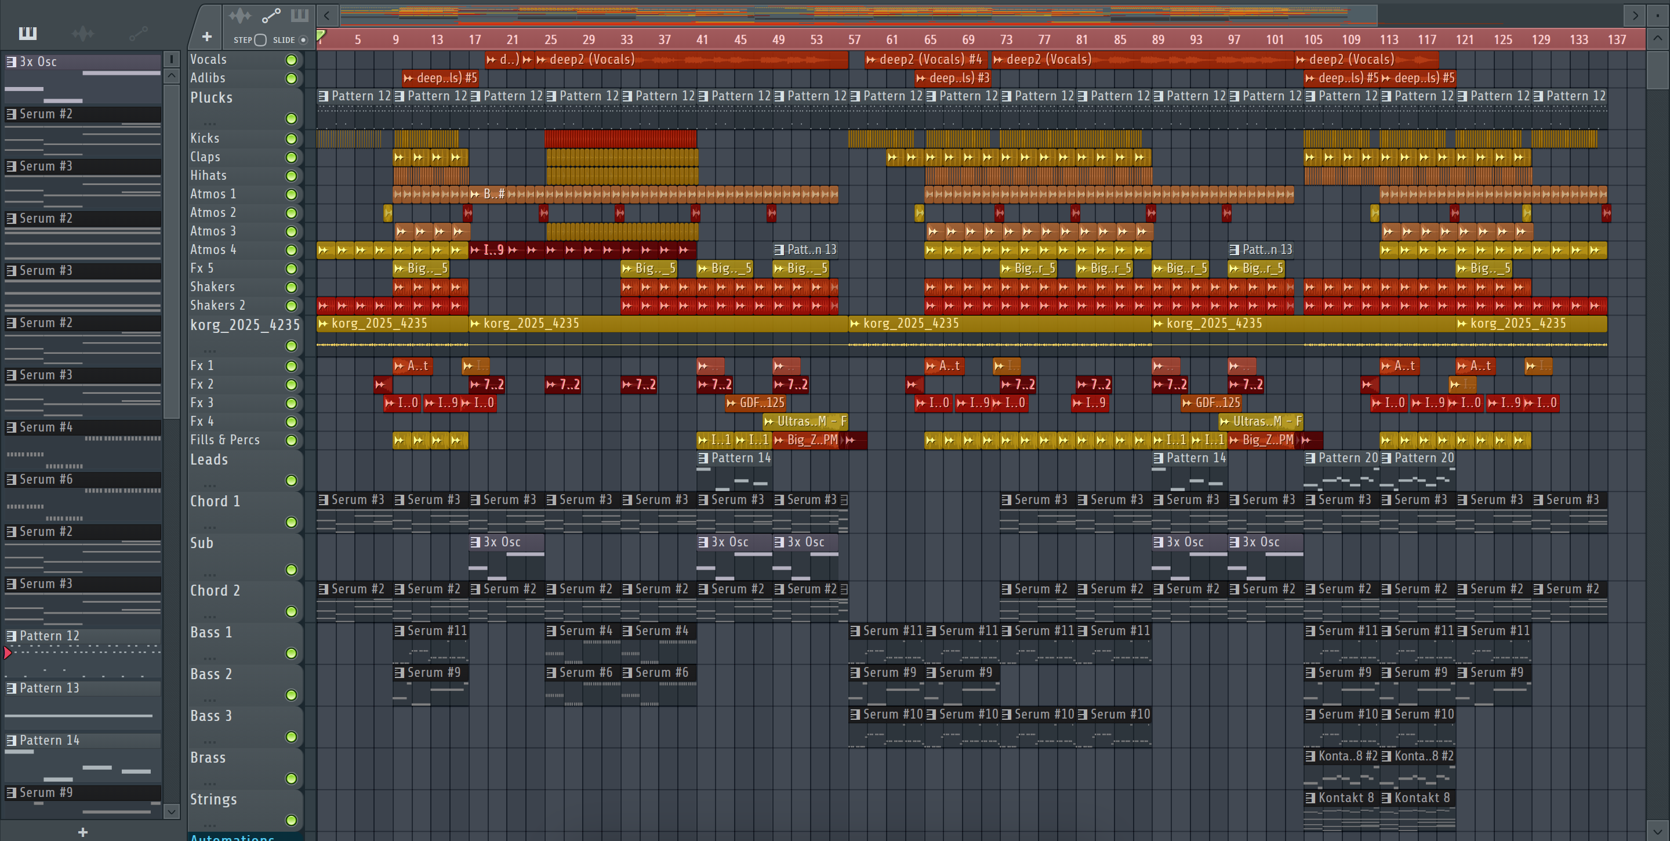This screenshot has width=1670, height=841.
Task: Mute the Kicks track
Action: tap(291, 139)
